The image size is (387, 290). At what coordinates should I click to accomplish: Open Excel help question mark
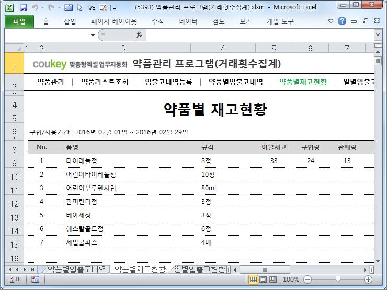(x=342, y=21)
